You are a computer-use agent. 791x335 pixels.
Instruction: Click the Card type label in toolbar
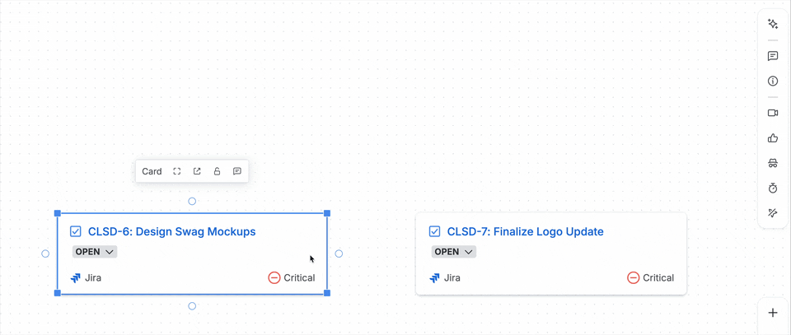pos(152,171)
